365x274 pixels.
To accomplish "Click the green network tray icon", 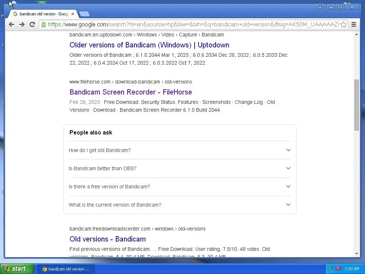I will (332, 269).
